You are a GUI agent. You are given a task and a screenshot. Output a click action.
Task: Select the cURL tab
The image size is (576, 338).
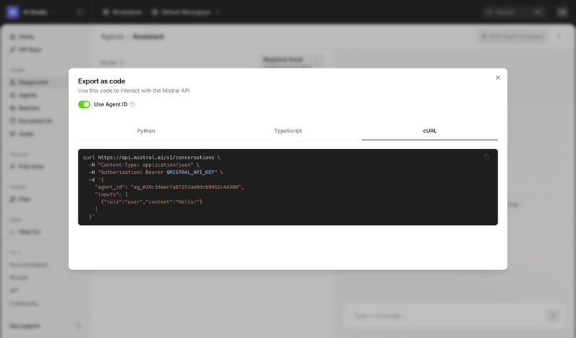click(x=430, y=131)
